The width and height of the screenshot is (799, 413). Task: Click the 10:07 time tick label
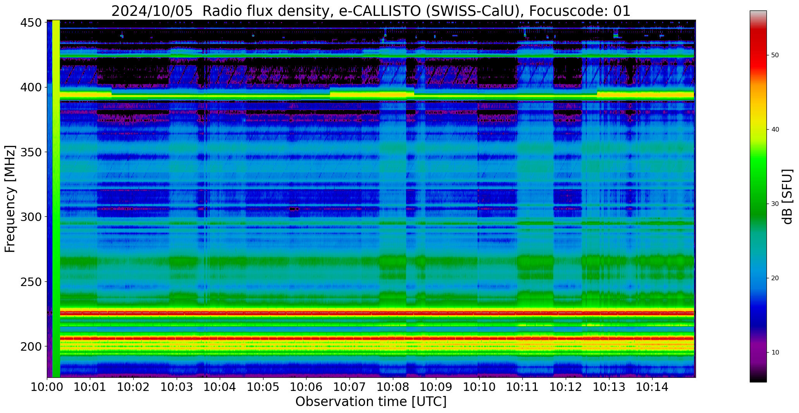(350, 387)
